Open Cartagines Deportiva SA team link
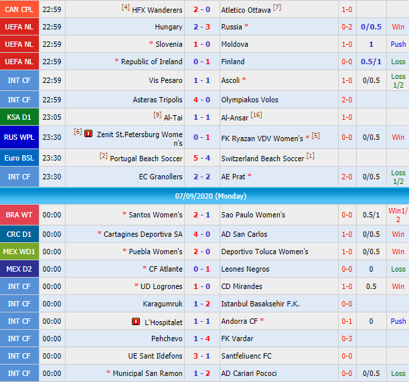The image size is (409, 382). click(x=143, y=234)
